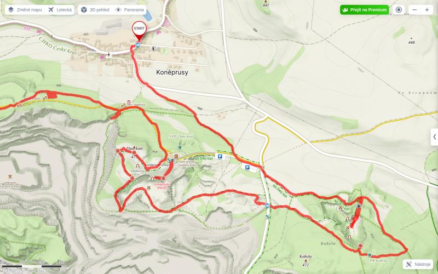Click the second parking icon by the road
This screenshot has width=438, height=274.
click(247, 168)
